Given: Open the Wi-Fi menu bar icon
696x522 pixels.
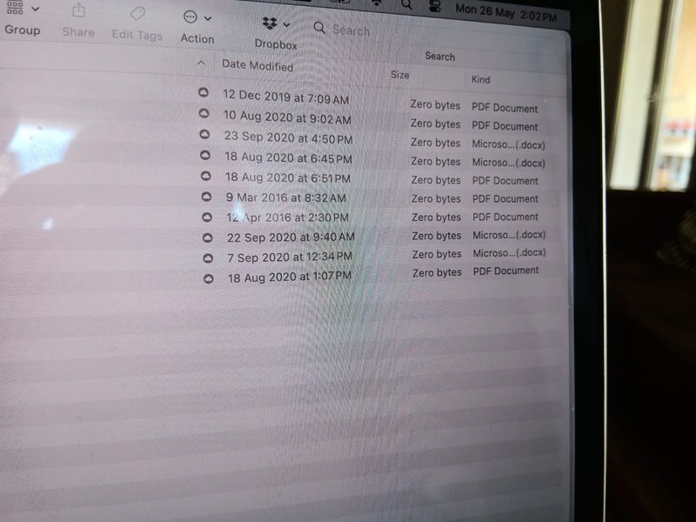Looking at the screenshot, I should click(x=377, y=3).
